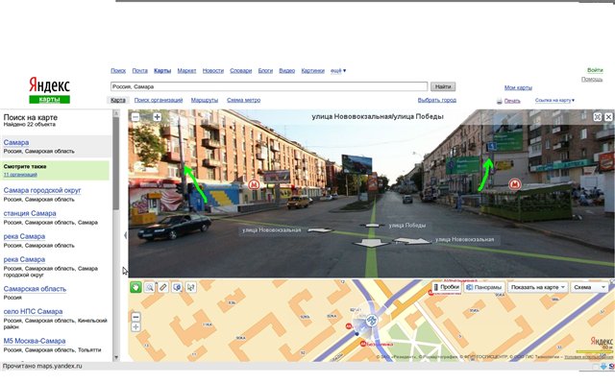
Task: Click the search field containing Россия, Самара
Action: 269,86
